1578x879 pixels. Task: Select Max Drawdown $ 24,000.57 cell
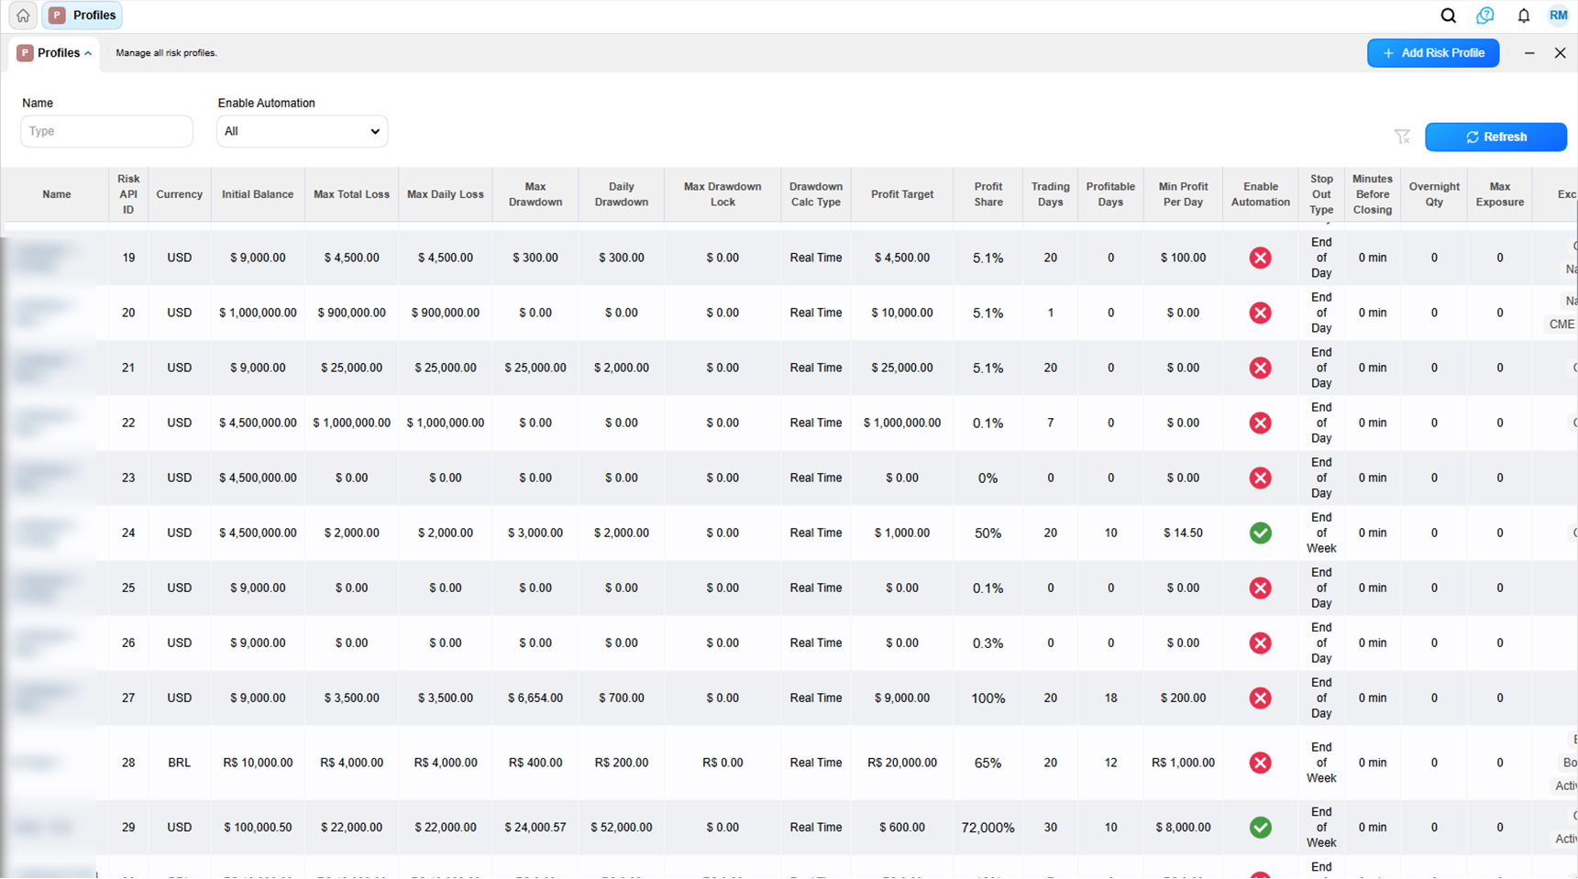pyautogui.click(x=535, y=827)
